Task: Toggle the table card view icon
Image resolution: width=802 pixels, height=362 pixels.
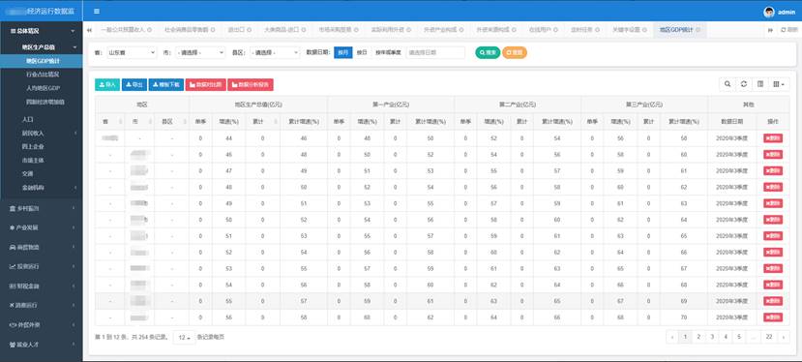Action: coord(760,84)
